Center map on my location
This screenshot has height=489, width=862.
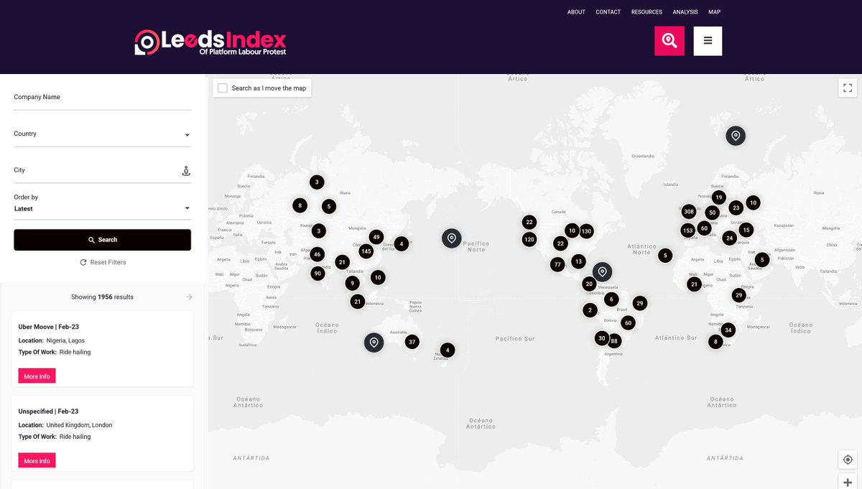(848, 460)
